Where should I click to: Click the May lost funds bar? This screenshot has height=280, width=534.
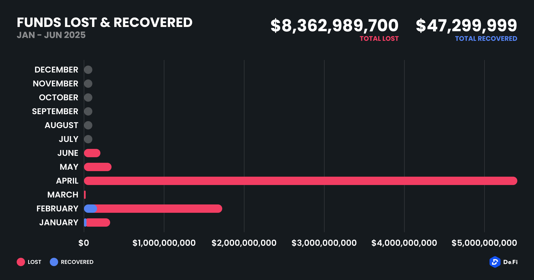[98, 167]
